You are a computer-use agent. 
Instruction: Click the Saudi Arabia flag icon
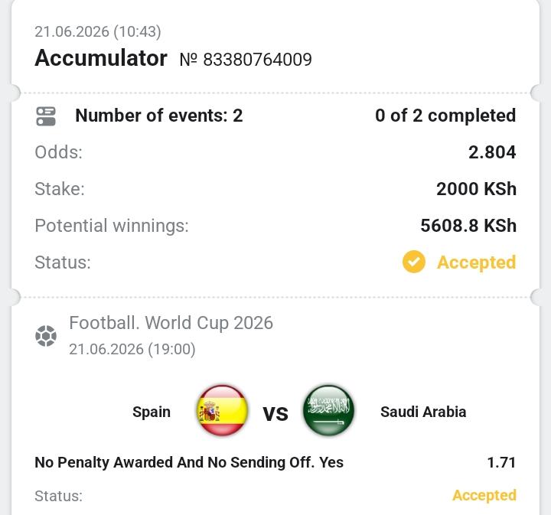point(328,410)
